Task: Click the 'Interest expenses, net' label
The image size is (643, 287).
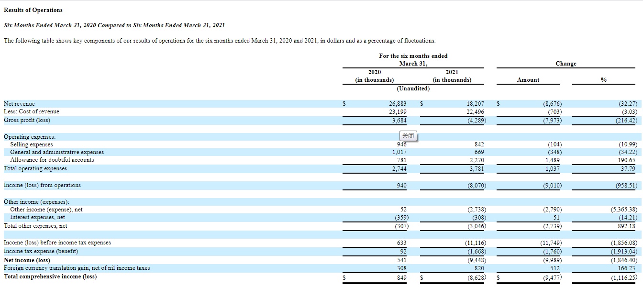Action: [x=37, y=217]
